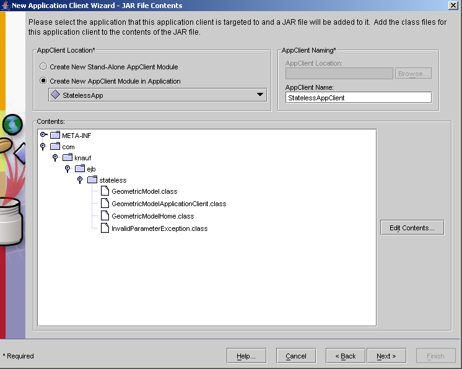Select the META-INF tree label
462x369 pixels.
coord(77,136)
